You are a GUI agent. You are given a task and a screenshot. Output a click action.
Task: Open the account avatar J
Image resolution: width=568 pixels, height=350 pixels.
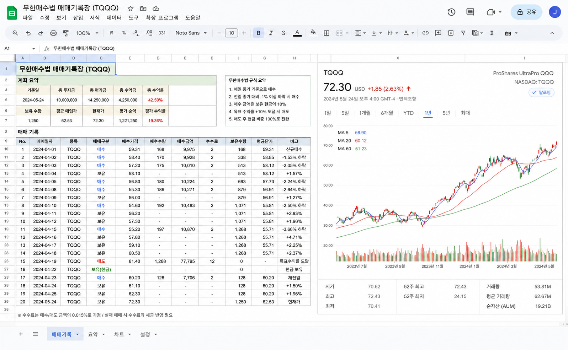click(554, 12)
